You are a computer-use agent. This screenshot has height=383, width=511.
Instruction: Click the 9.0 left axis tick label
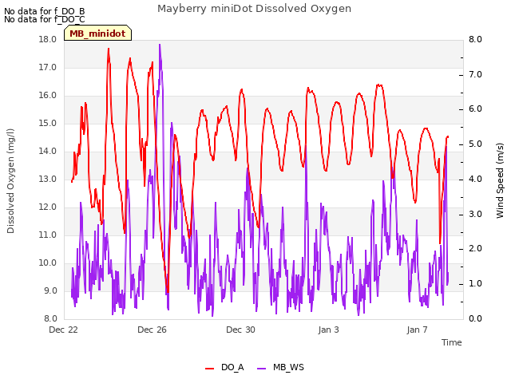(x=50, y=290)
